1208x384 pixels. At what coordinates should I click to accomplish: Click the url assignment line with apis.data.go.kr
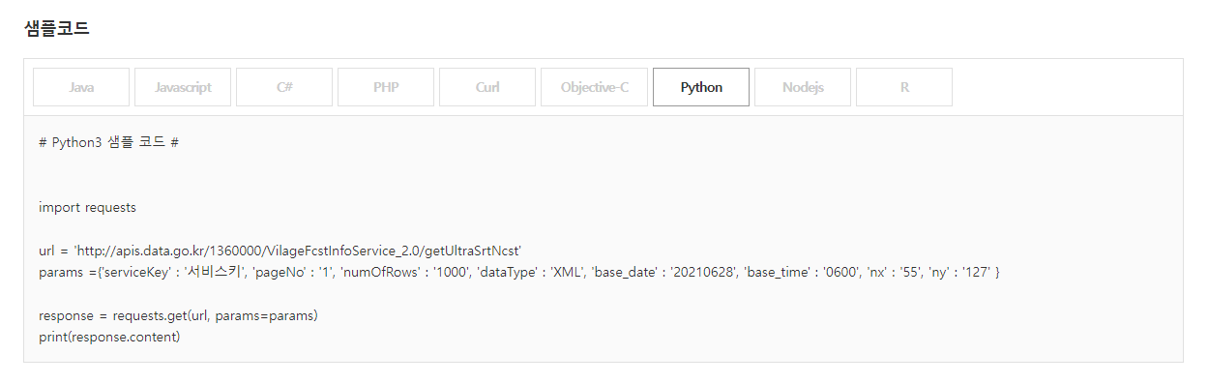click(280, 251)
